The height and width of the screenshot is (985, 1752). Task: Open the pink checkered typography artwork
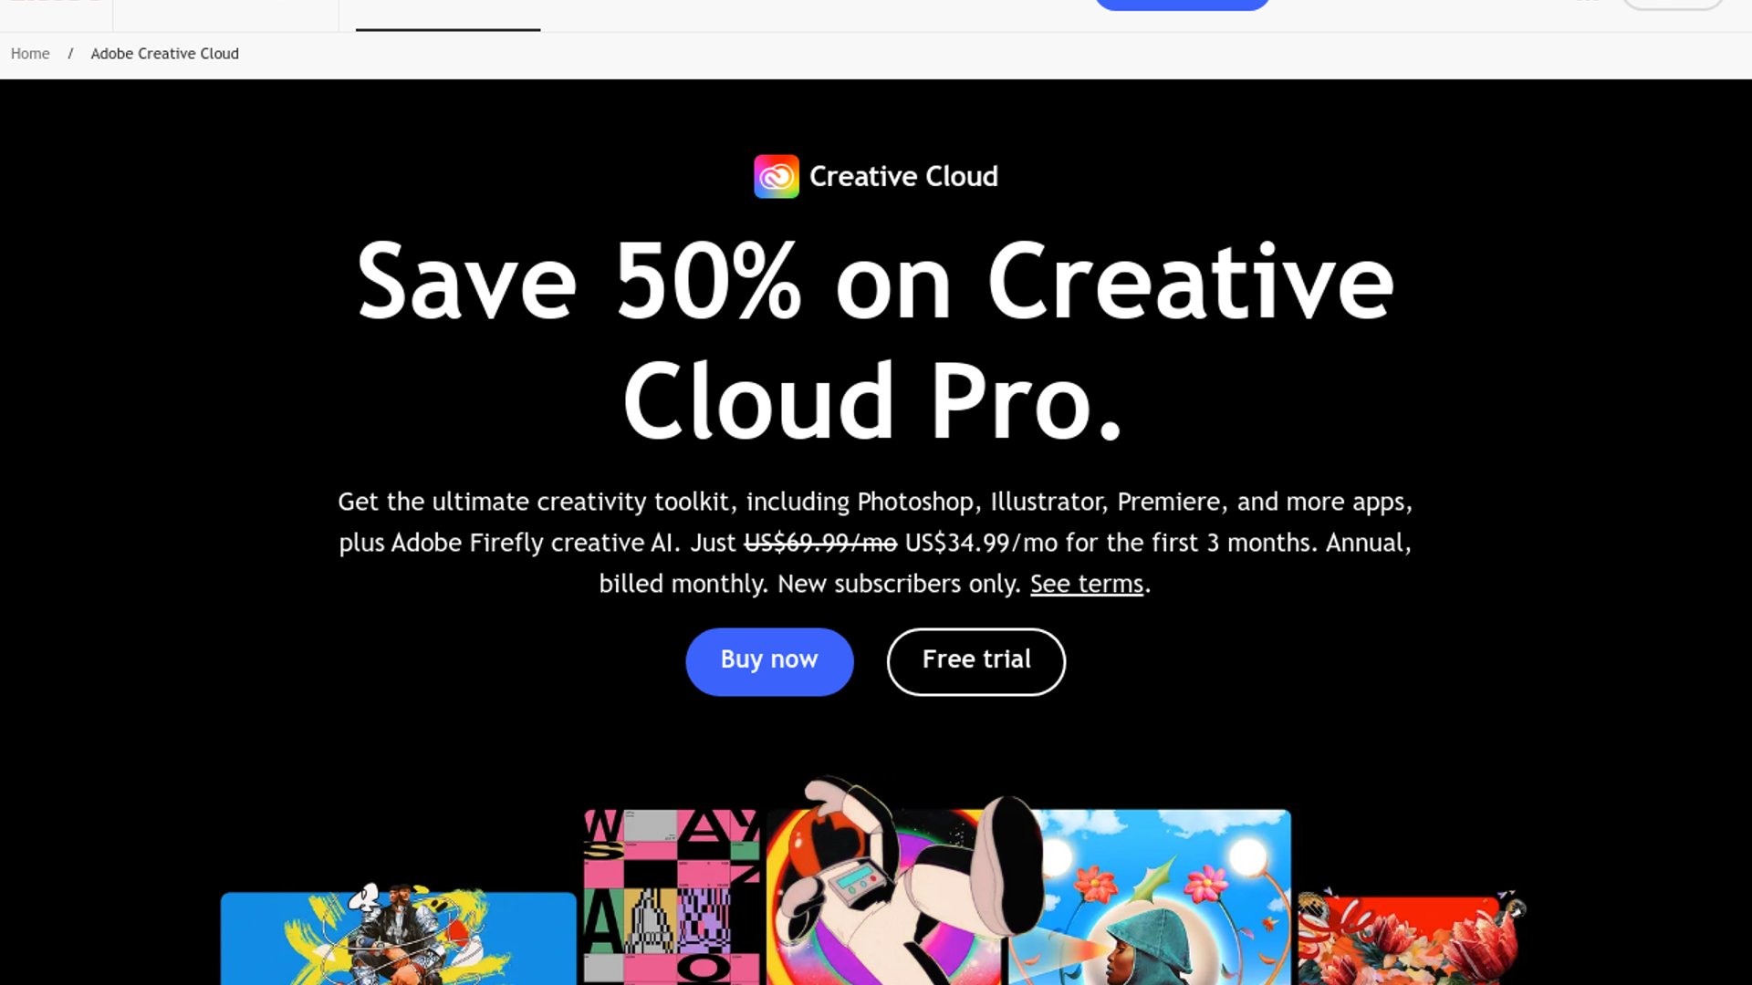(672, 897)
